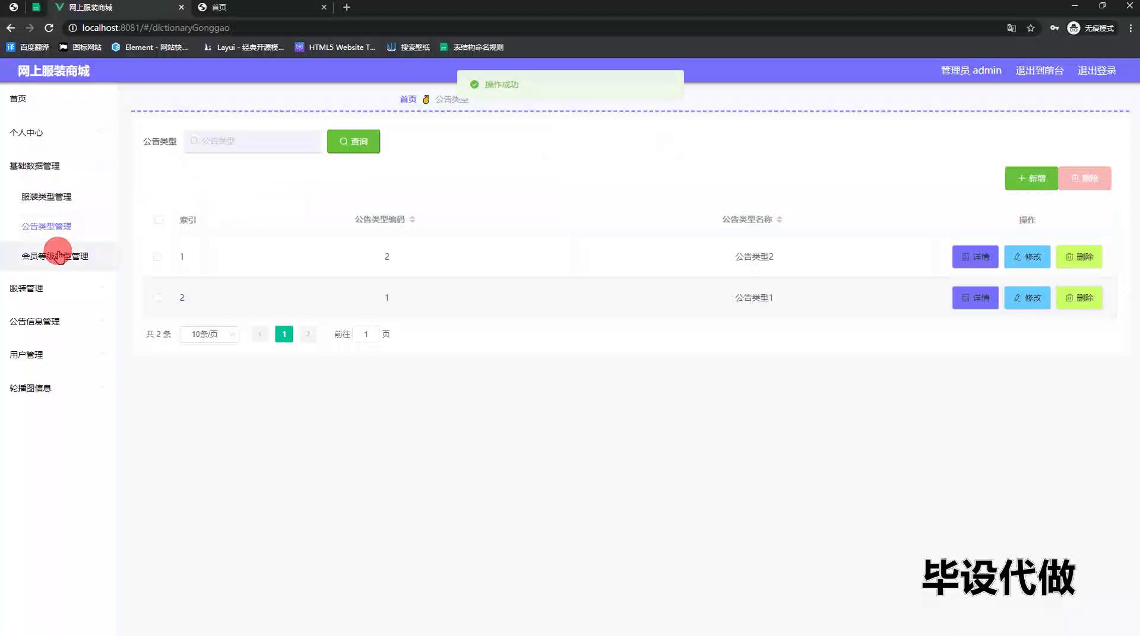
Task: Open the 10条/页 page size dropdown
Action: click(210, 335)
